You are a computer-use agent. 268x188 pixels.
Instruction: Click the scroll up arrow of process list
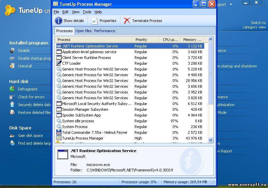tap(211, 39)
